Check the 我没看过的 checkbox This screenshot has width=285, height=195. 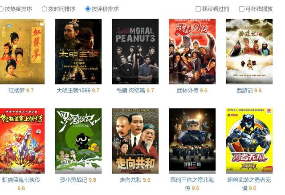[x=198, y=9]
